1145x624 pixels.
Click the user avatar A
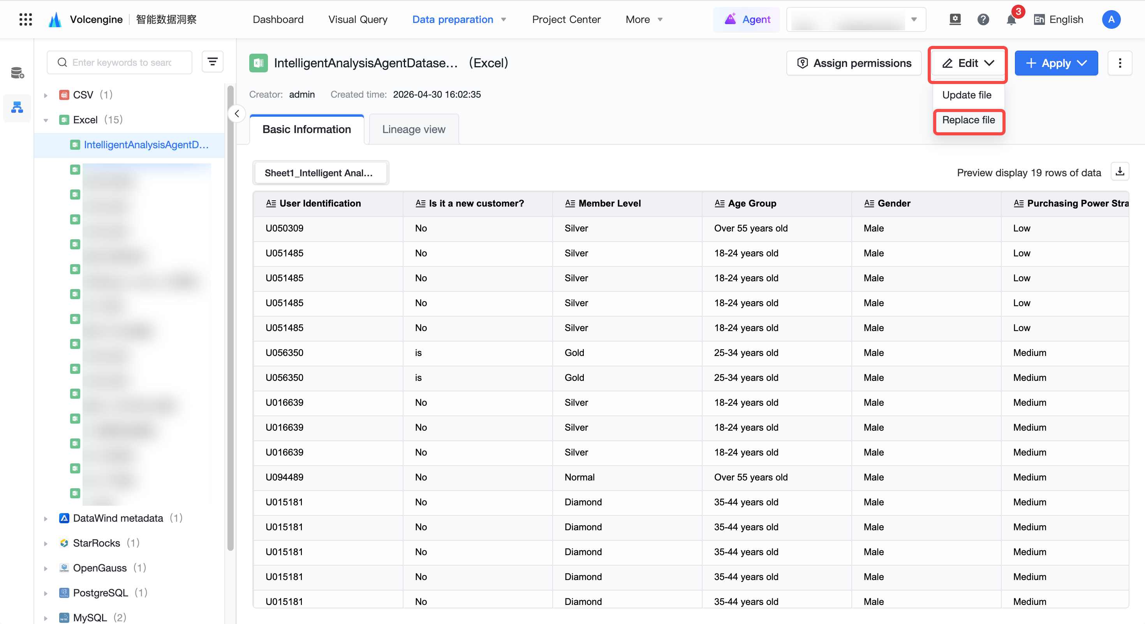[x=1111, y=19]
